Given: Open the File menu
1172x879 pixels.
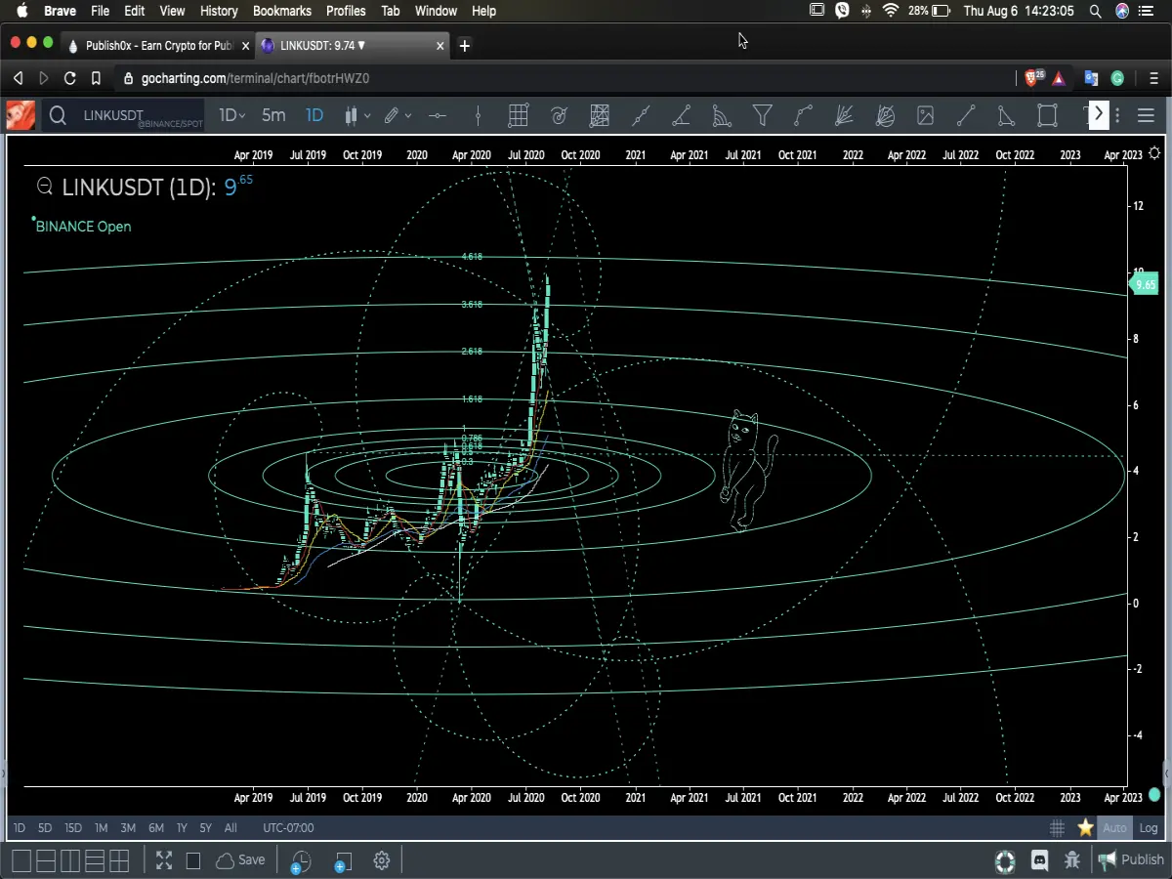Looking at the screenshot, I should pos(100,11).
